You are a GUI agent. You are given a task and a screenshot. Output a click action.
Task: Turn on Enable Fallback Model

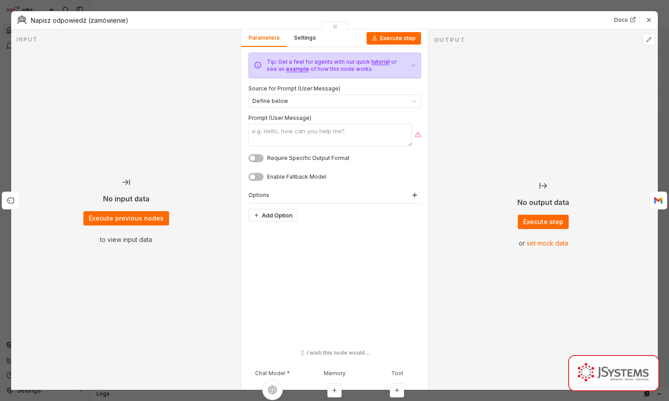(x=256, y=177)
